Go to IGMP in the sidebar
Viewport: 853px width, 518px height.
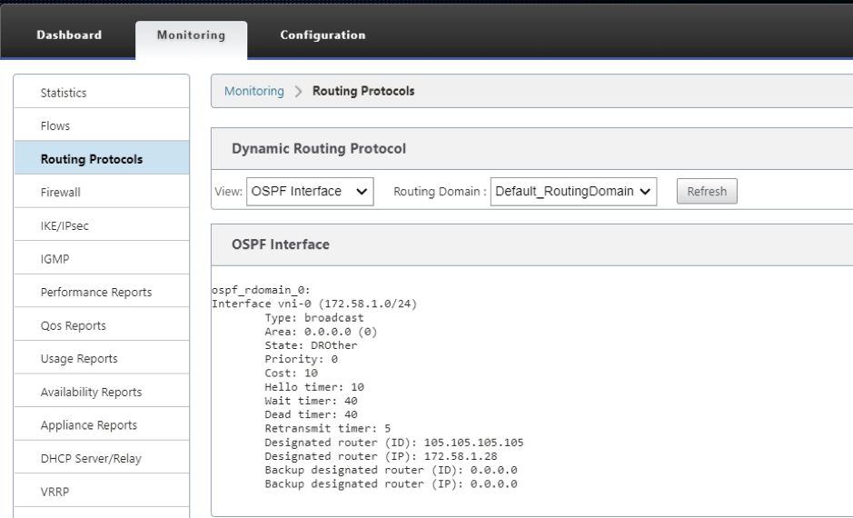(102, 258)
